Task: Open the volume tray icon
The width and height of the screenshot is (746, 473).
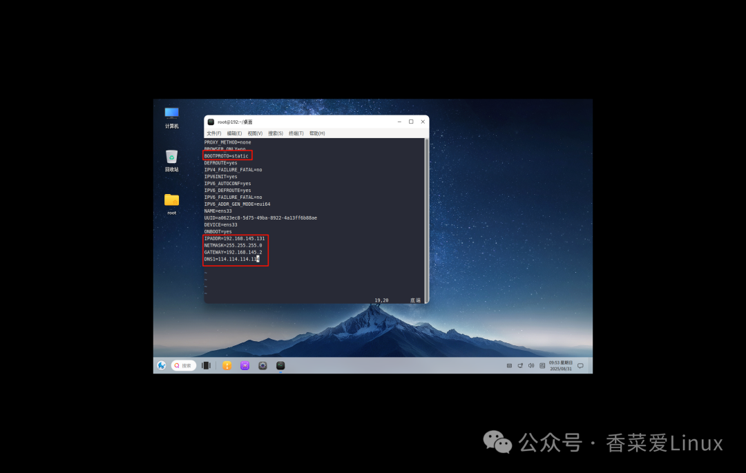Action: (x=531, y=365)
